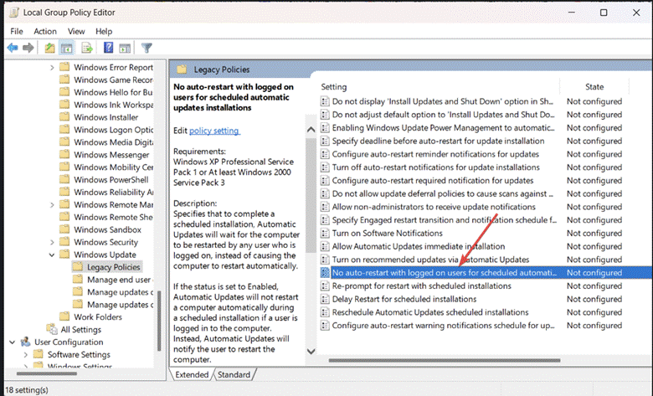Image resolution: width=653 pixels, height=396 pixels.
Task: Expand the Windows Security tree node
Action: click(x=52, y=242)
